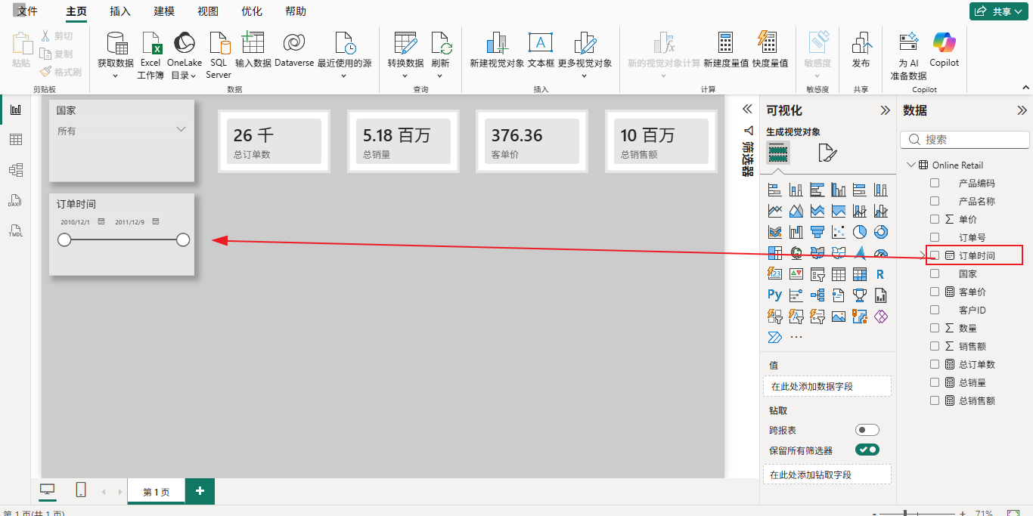Select the matrix visual icon
Viewport: 1033px width, 516px height.
pos(859,274)
